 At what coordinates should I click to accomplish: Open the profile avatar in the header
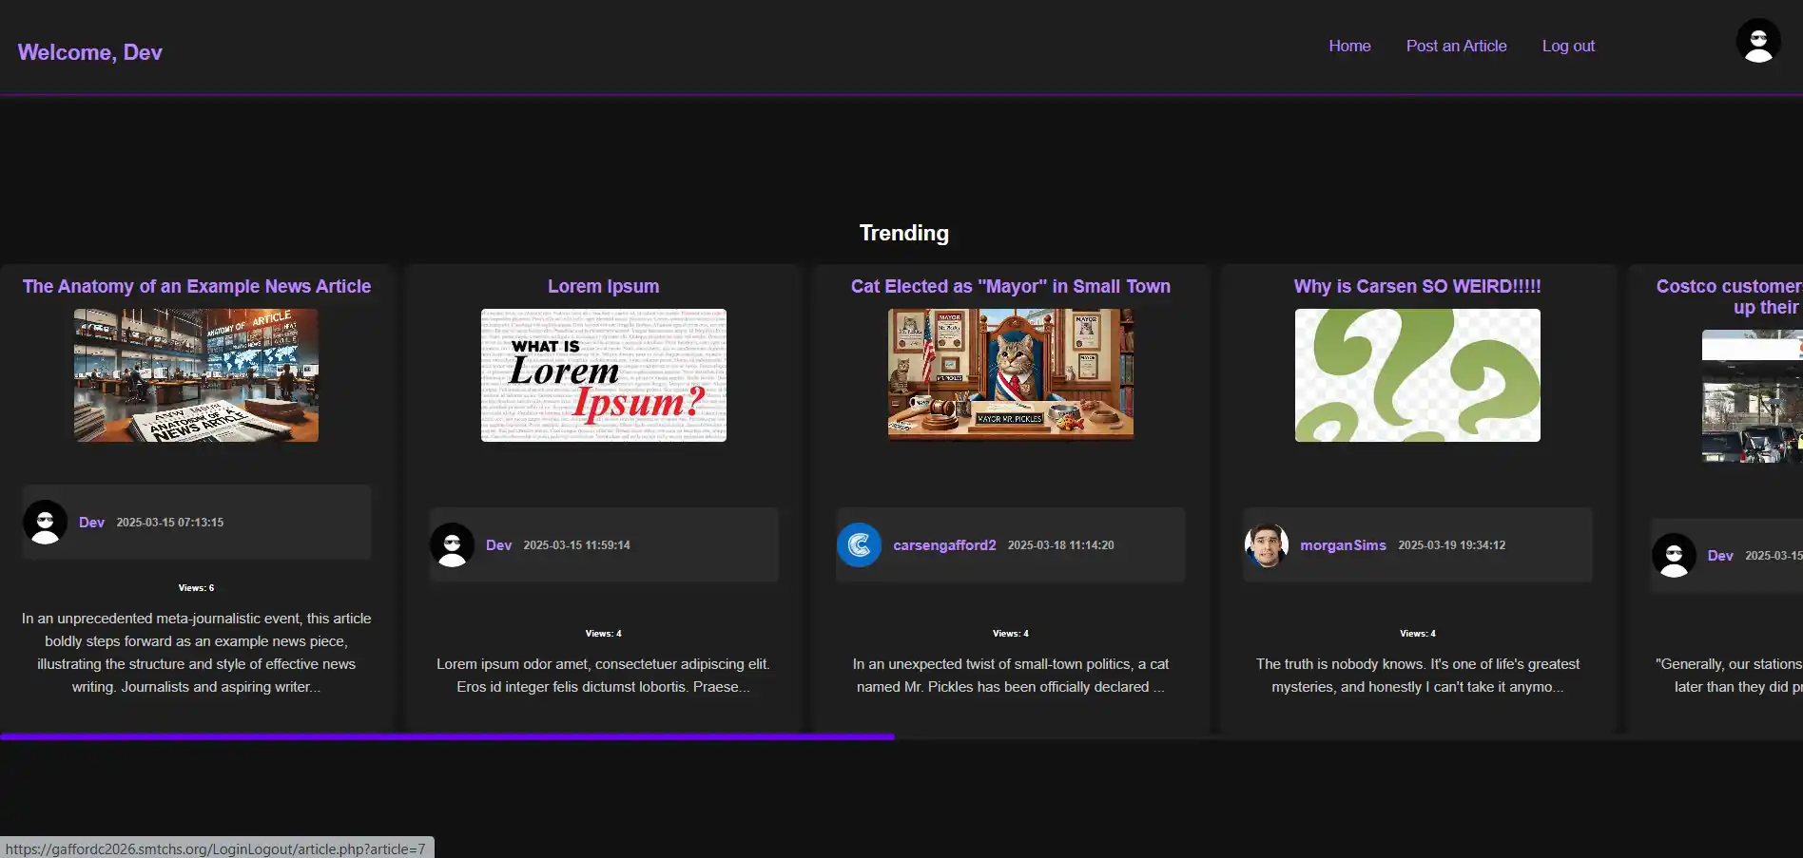click(x=1758, y=41)
